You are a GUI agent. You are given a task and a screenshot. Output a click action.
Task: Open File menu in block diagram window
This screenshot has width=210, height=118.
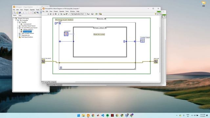click(43, 11)
